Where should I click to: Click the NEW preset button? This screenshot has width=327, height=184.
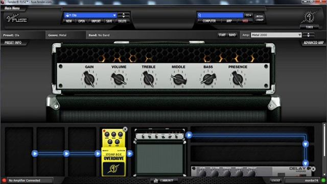click(69, 21)
